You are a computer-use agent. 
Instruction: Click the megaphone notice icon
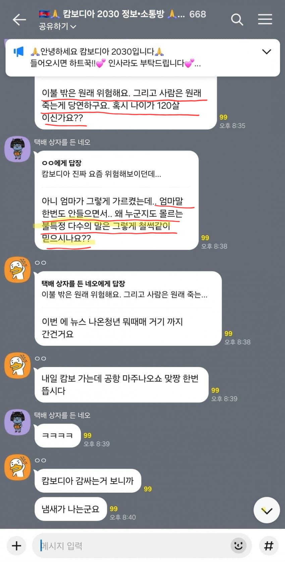(x=18, y=52)
